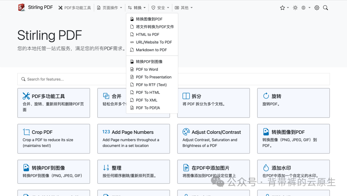Toggle dark mode sun icon

(x=295, y=8)
